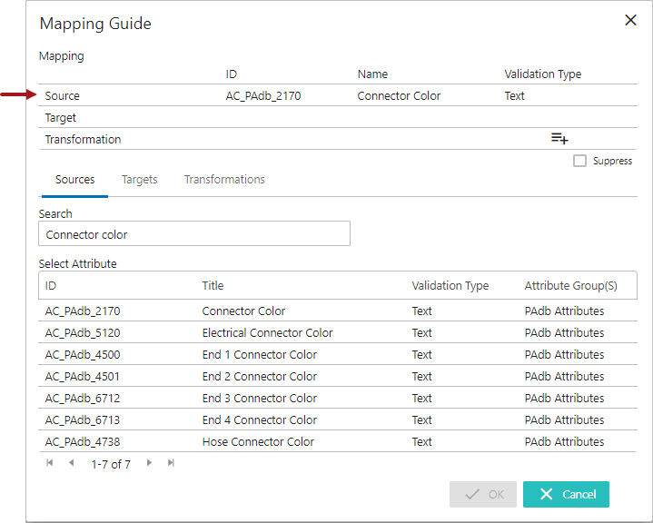Viewport: 653px width, 523px height.
Task: Click the add transformation icon
Action: tap(559, 138)
